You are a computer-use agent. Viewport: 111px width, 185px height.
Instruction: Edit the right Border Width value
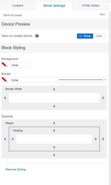point(103,98)
